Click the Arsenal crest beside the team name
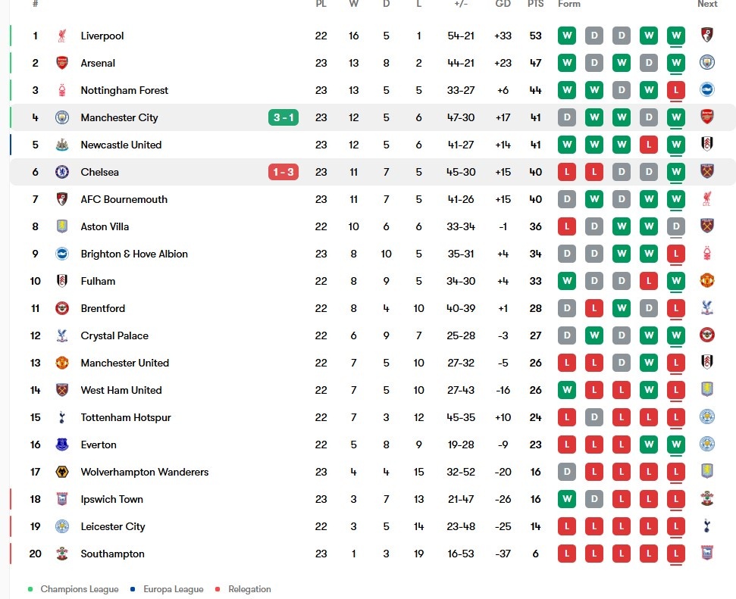 [62, 63]
